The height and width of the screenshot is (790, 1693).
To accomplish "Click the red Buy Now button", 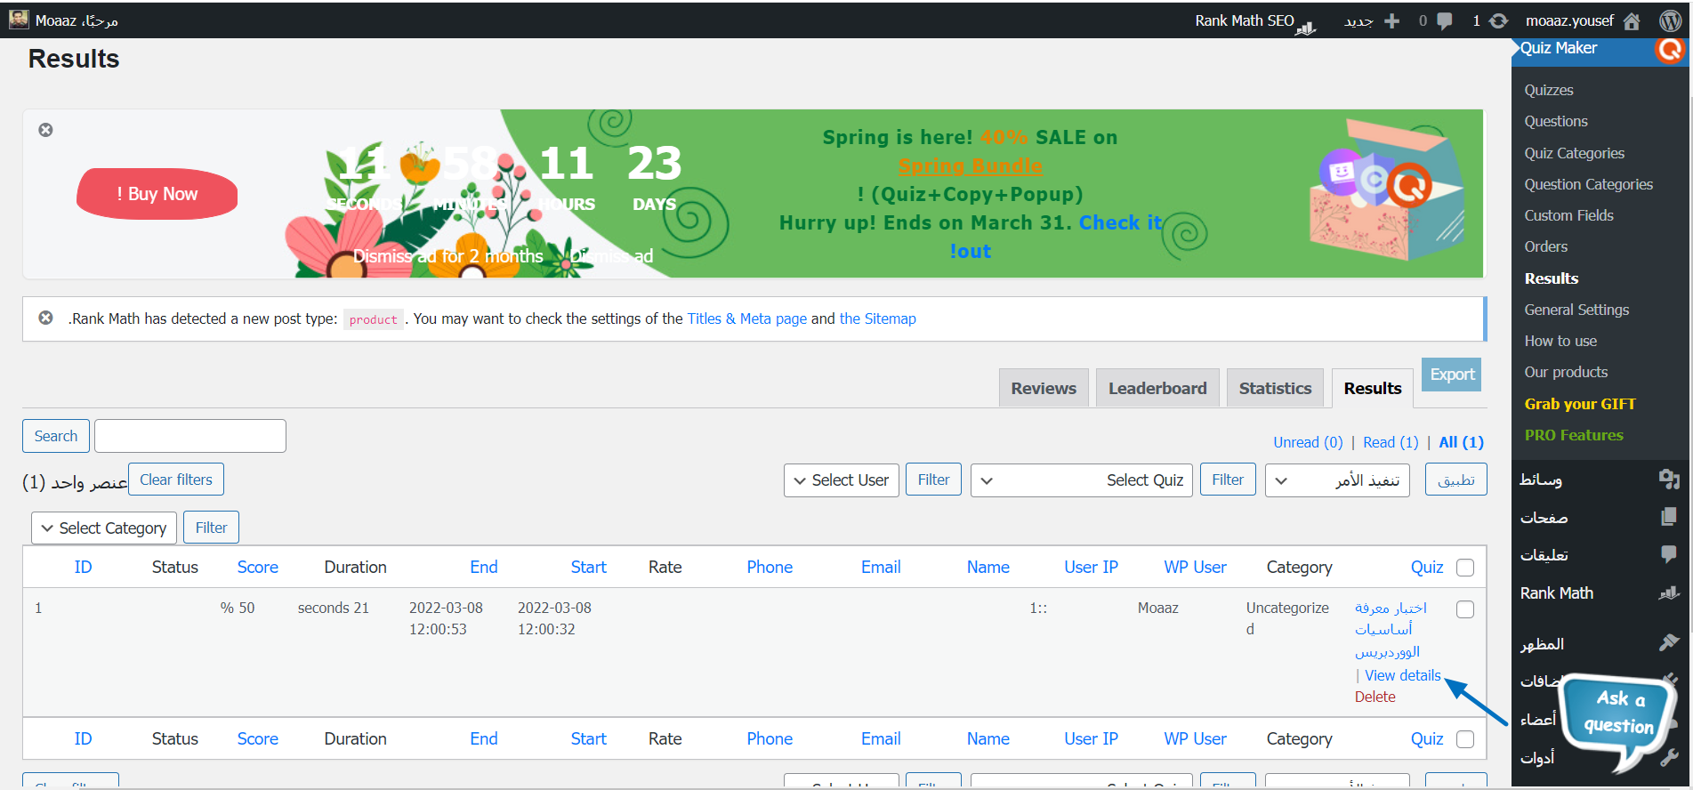I will pos(157,194).
